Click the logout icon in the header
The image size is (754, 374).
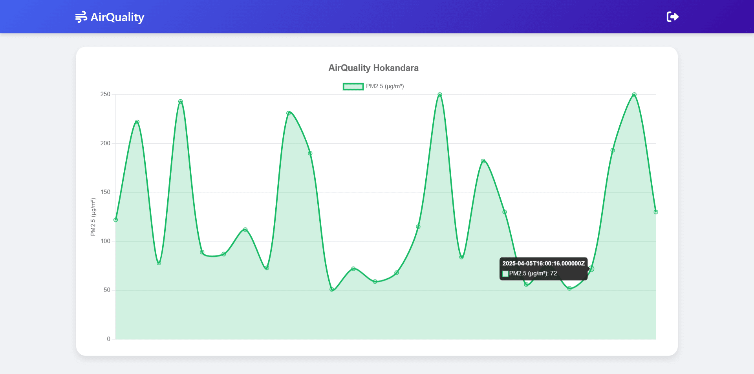coord(673,17)
